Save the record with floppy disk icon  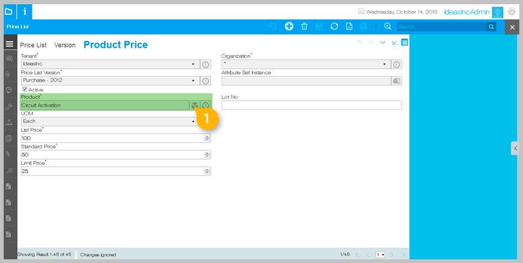tap(319, 26)
